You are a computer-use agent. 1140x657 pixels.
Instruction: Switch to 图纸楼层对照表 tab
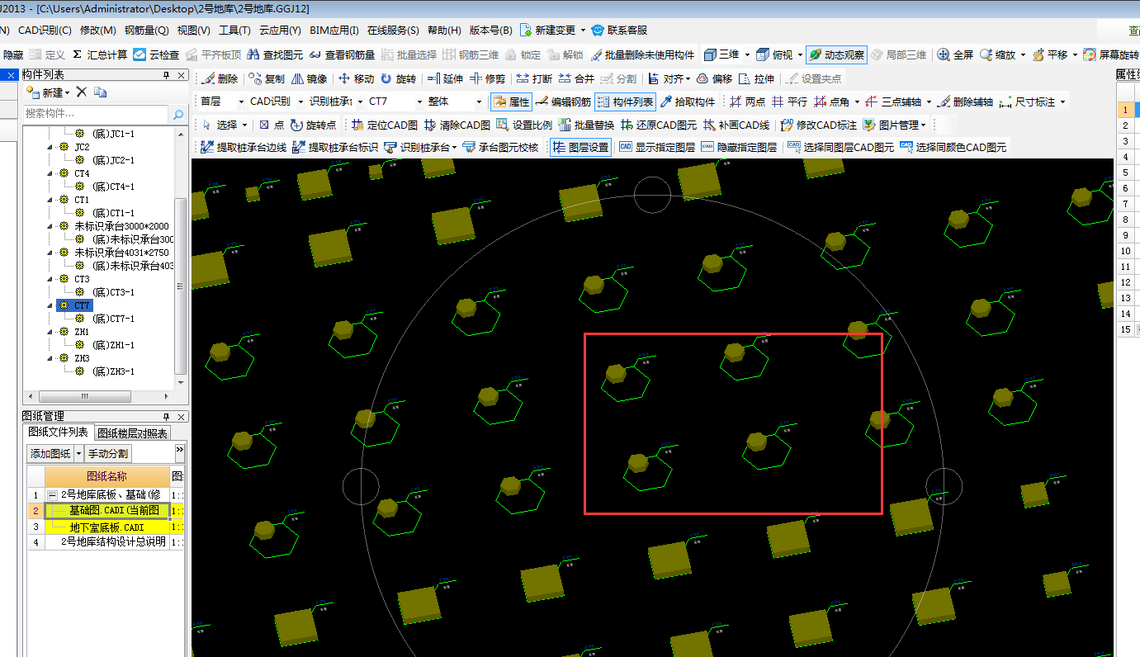click(132, 433)
